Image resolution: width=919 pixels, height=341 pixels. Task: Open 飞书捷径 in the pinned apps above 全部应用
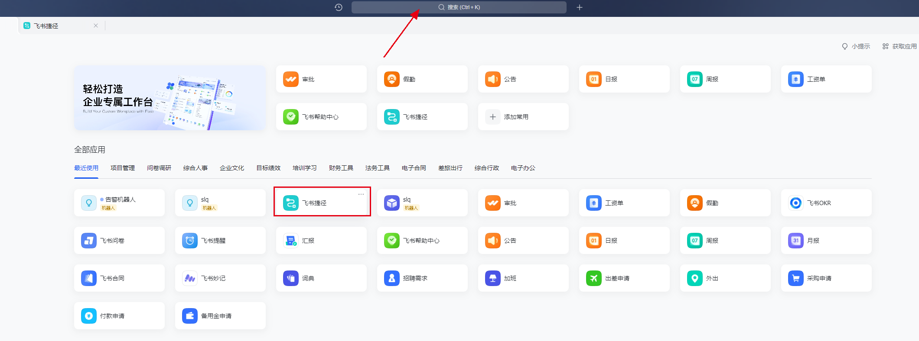click(x=422, y=117)
